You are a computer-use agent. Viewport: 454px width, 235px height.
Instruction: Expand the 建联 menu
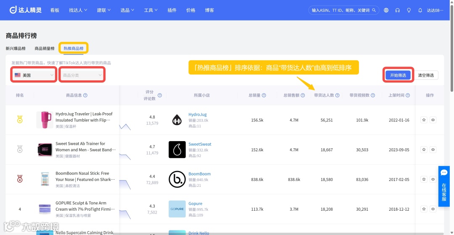104,10
